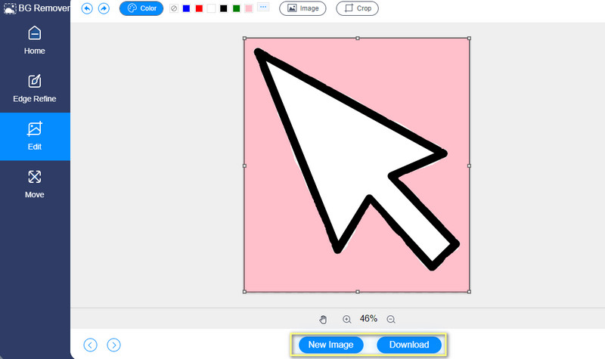Screen dimensions: 605x359
Task: Open the Move tool tab
Action: 35,184
